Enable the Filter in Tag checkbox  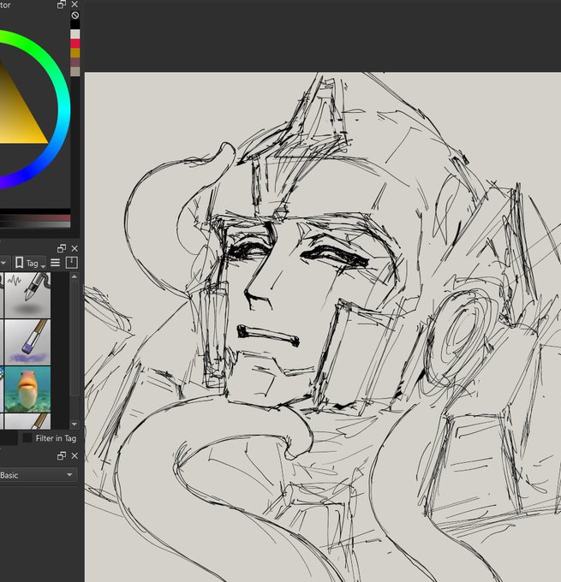27,438
